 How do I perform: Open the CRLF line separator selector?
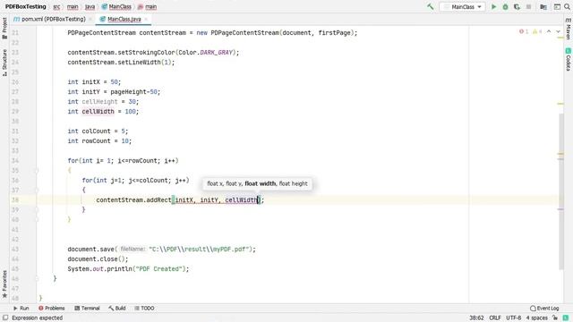coord(495,318)
